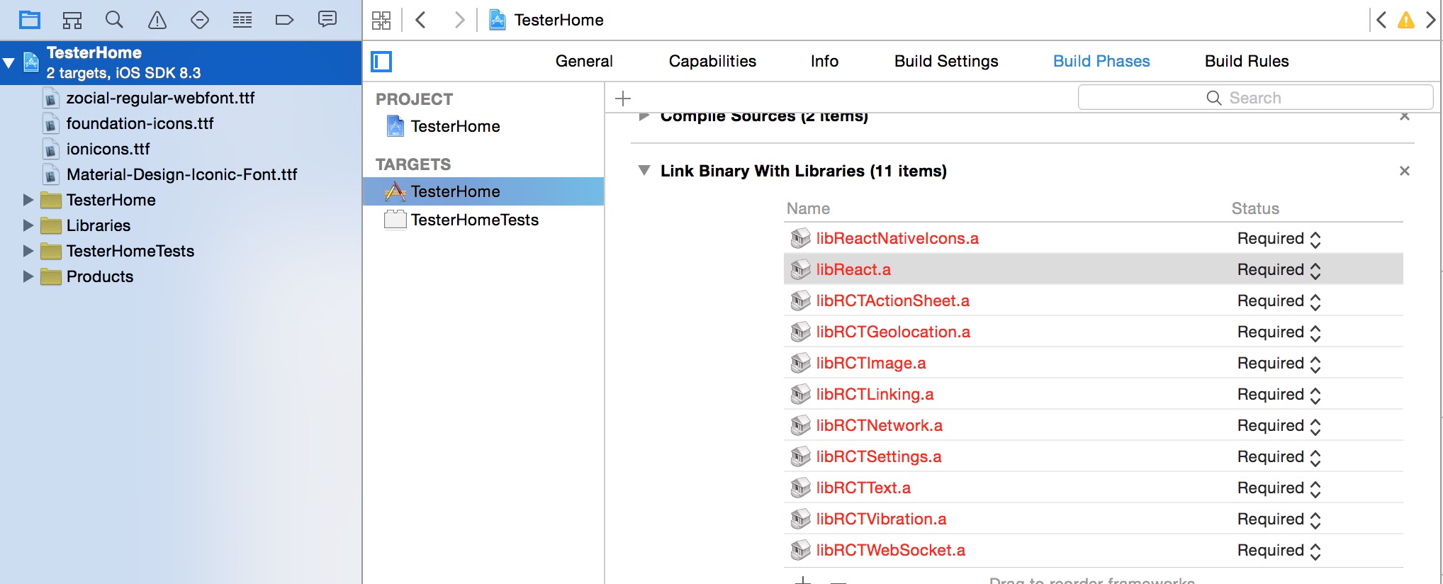
Task: Expand the Products folder group
Action: [28, 276]
